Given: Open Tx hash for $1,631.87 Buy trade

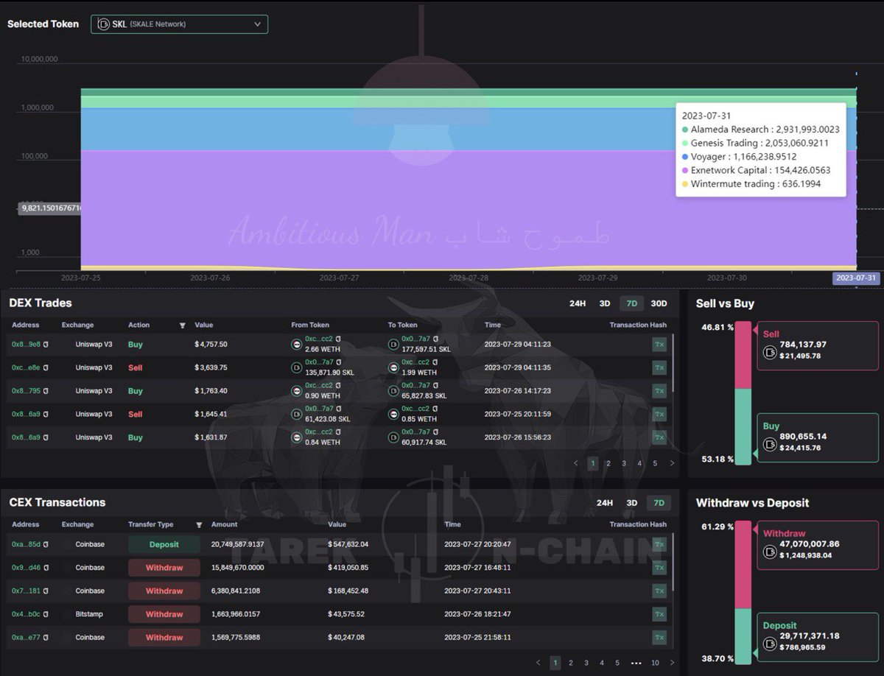Looking at the screenshot, I should [x=659, y=437].
